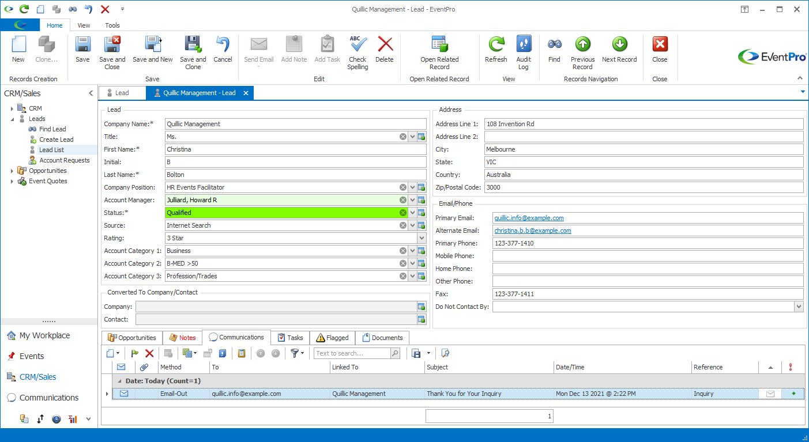Open Events navigation group
This screenshot has height=442, width=809.
click(32, 356)
